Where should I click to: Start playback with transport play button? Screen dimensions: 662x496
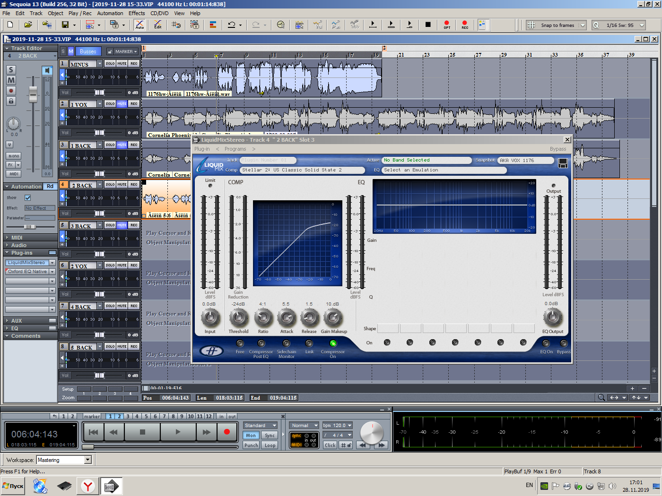point(178,432)
